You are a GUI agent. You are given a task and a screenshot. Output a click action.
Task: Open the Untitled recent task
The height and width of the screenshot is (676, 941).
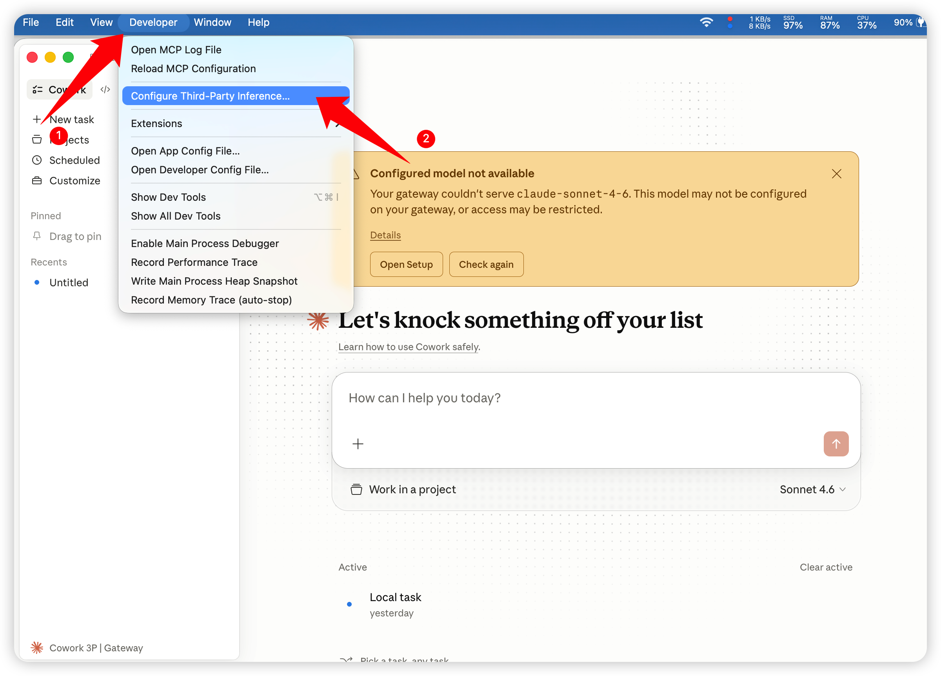coord(69,283)
